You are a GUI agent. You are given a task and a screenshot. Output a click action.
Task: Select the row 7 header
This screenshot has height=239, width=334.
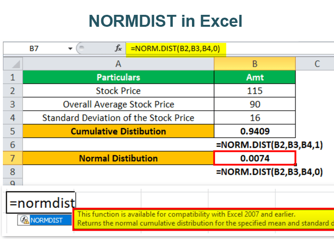click(x=12, y=158)
